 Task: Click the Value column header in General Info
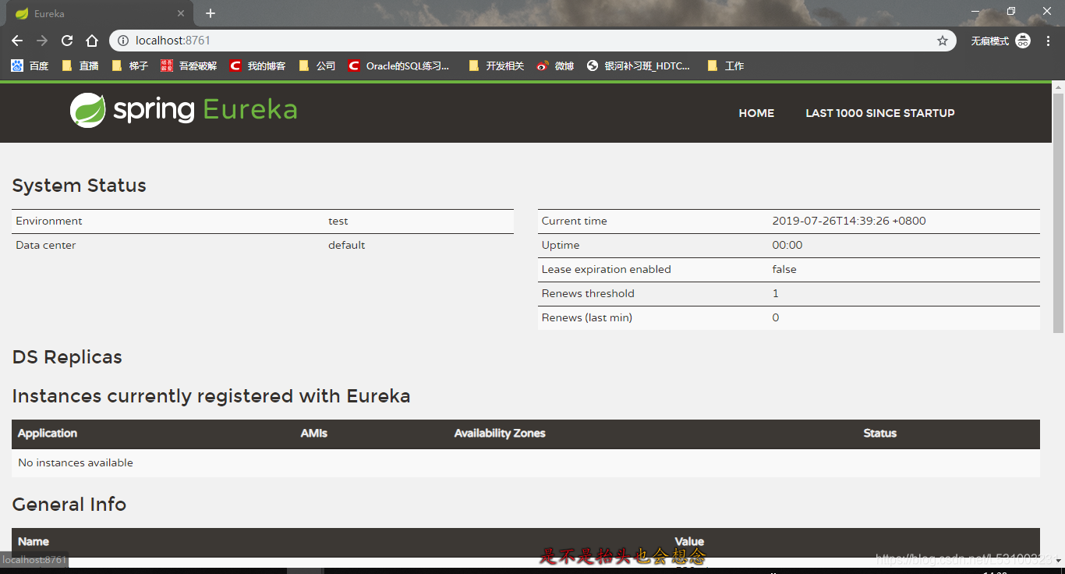[x=689, y=542]
